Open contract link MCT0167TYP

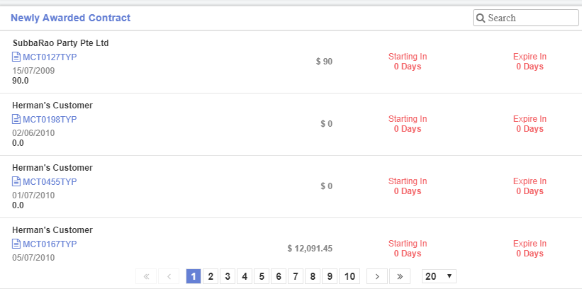tap(50, 244)
